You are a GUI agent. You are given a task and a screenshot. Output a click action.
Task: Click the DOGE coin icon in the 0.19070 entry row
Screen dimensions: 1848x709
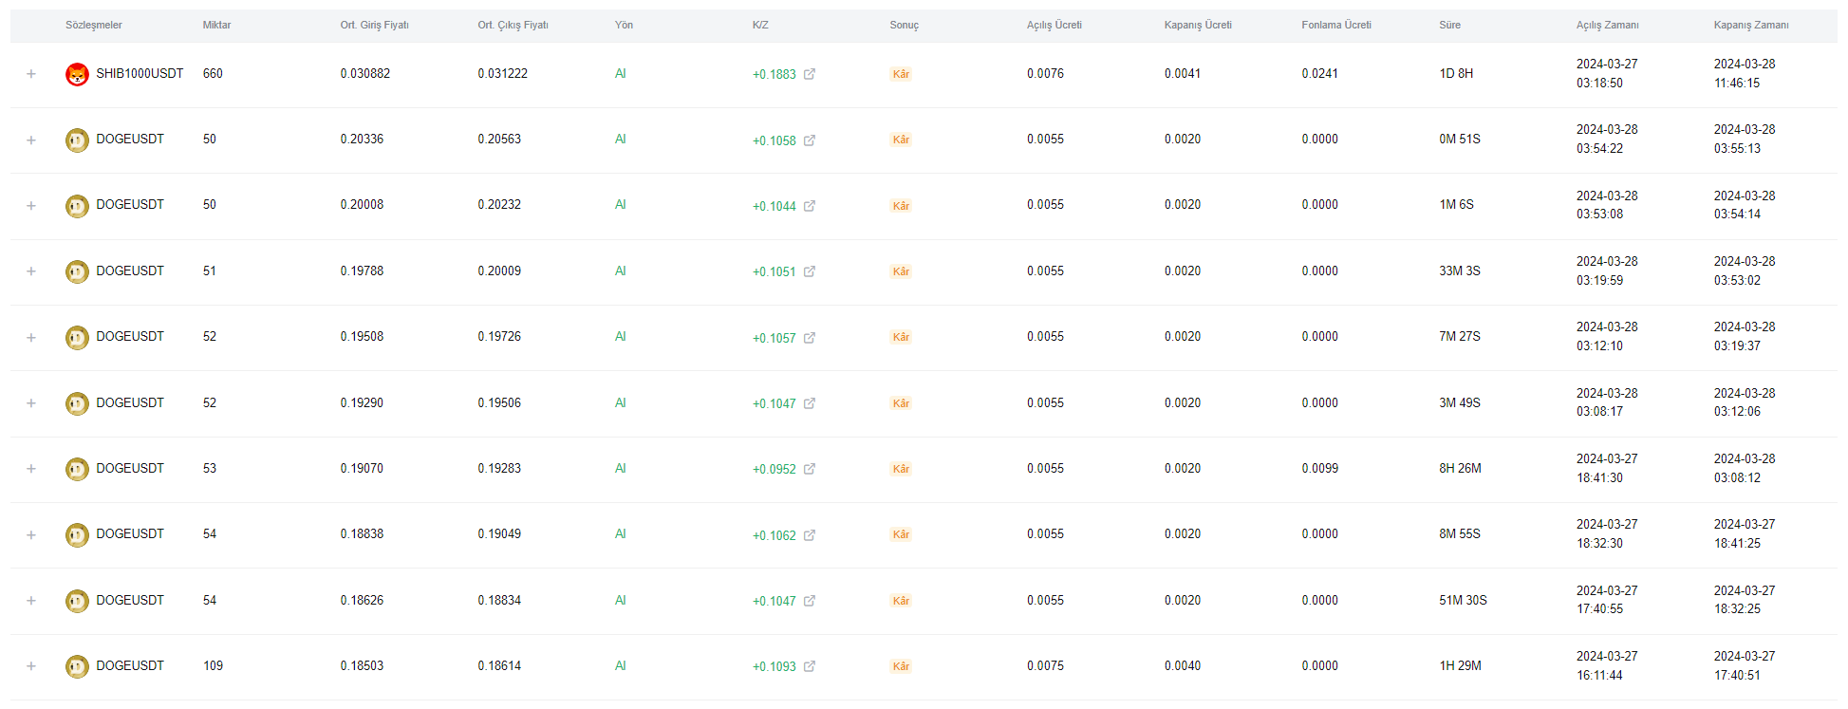point(77,470)
